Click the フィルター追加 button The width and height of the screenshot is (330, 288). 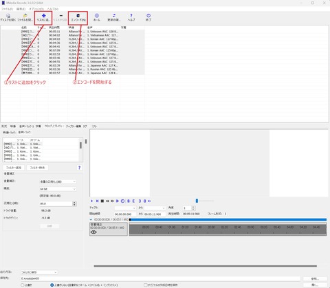(14, 168)
